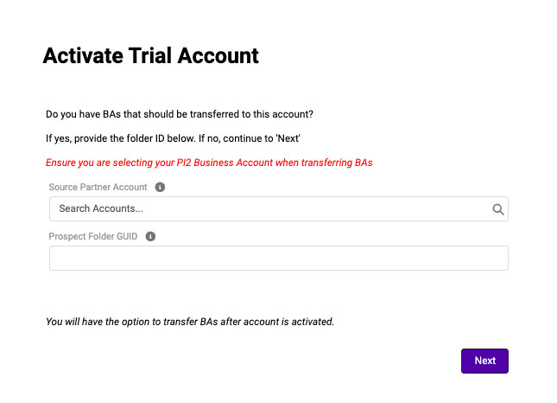The height and width of the screenshot is (403, 557).
Task: Click the Activate Trial Account heading
Action: (x=150, y=56)
